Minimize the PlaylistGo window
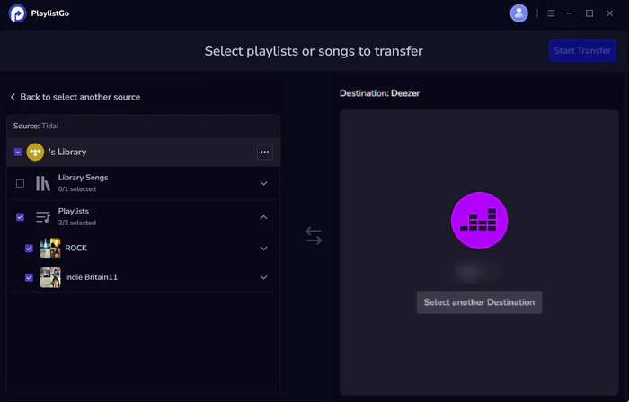 (x=569, y=13)
